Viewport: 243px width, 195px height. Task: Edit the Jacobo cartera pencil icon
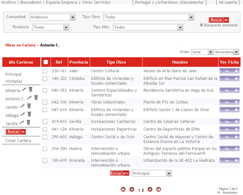[22, 106]
